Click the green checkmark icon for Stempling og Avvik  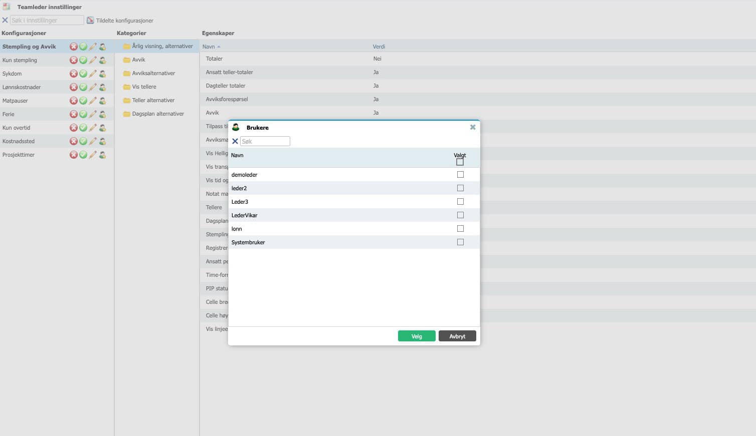click(83, 47)
